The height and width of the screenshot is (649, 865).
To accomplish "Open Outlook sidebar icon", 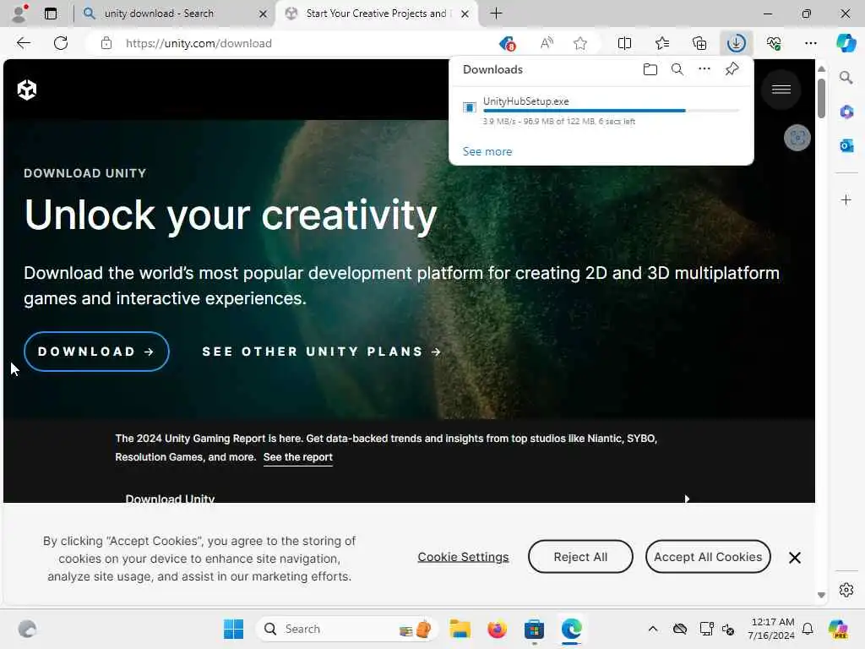I will [846, 145].
